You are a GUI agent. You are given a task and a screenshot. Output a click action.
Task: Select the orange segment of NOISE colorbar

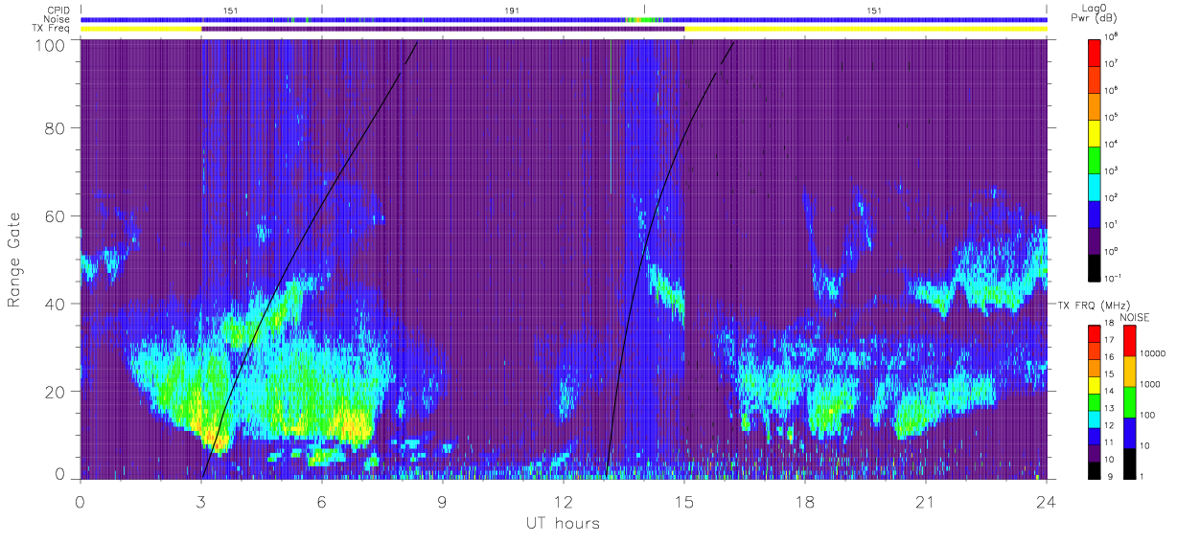[1129, 371]
